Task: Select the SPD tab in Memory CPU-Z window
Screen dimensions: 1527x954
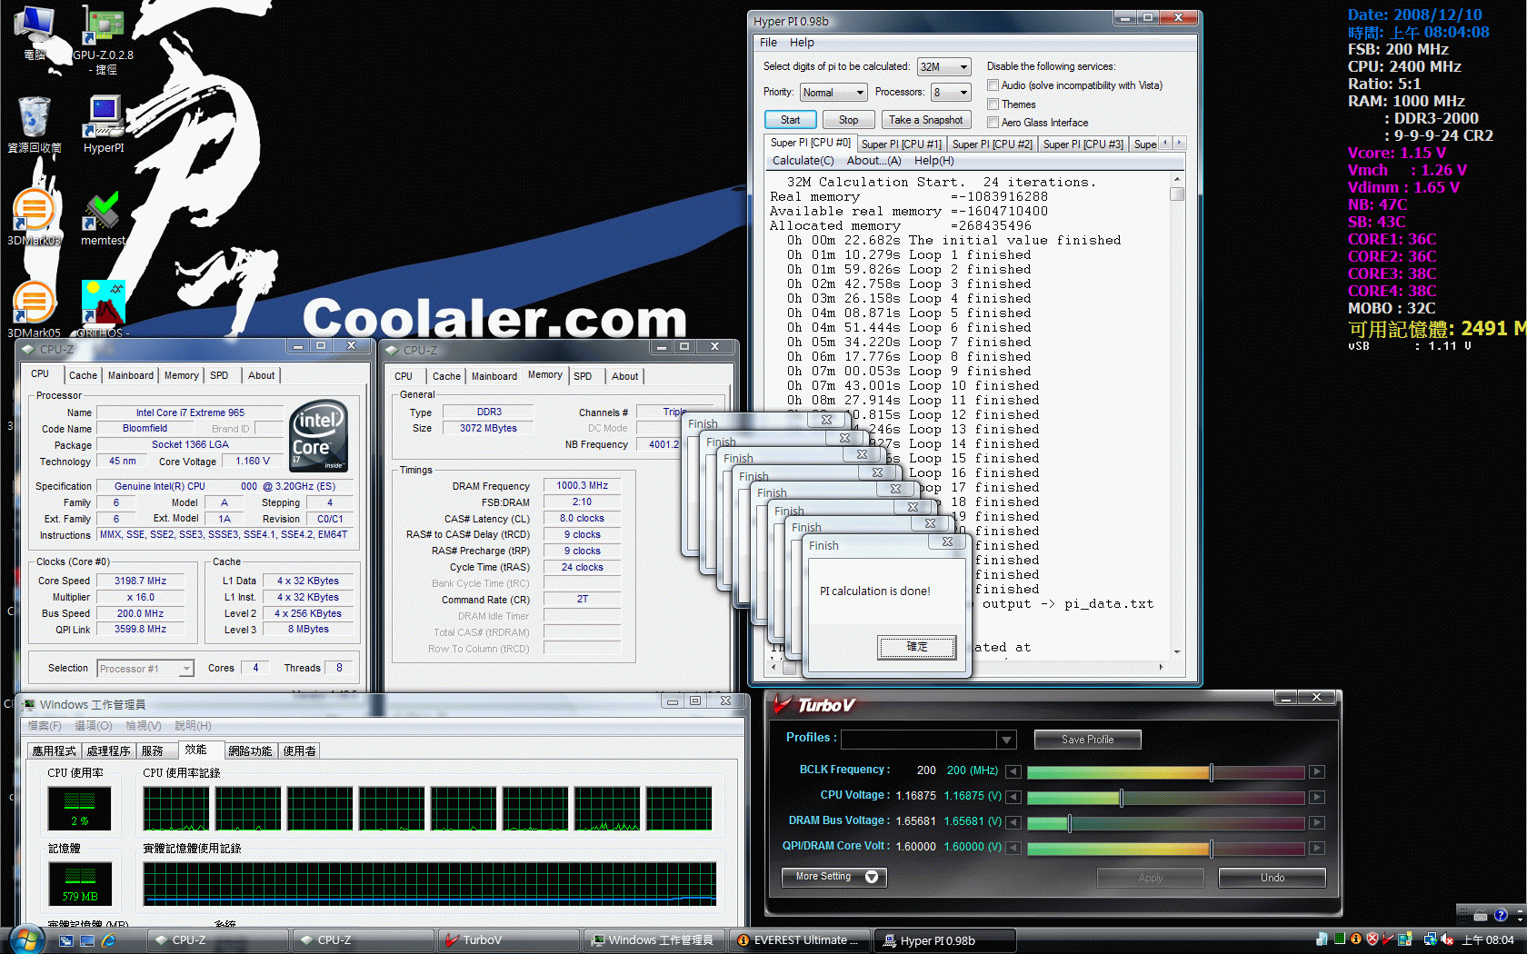Action: coord(583,376)
